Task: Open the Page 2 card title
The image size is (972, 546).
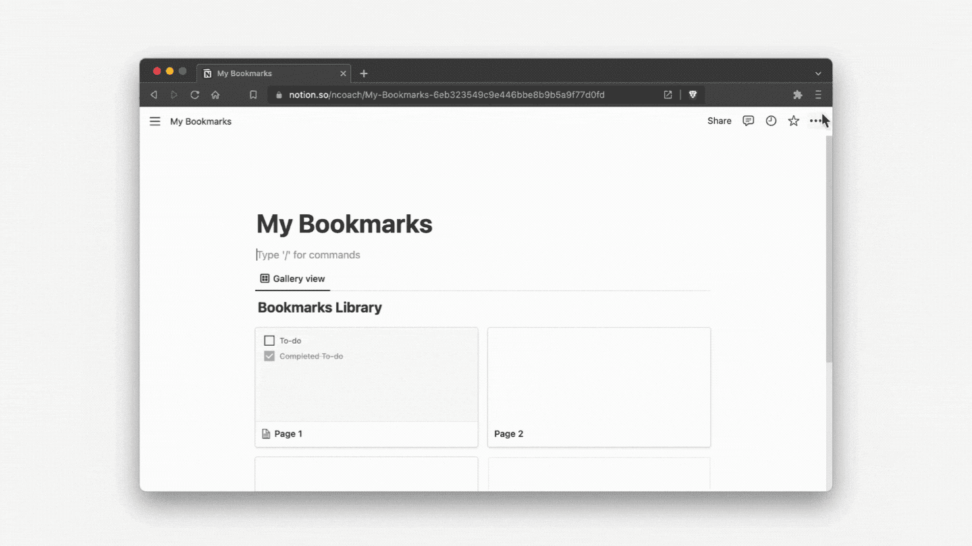Action: click(x=508, y=433)
